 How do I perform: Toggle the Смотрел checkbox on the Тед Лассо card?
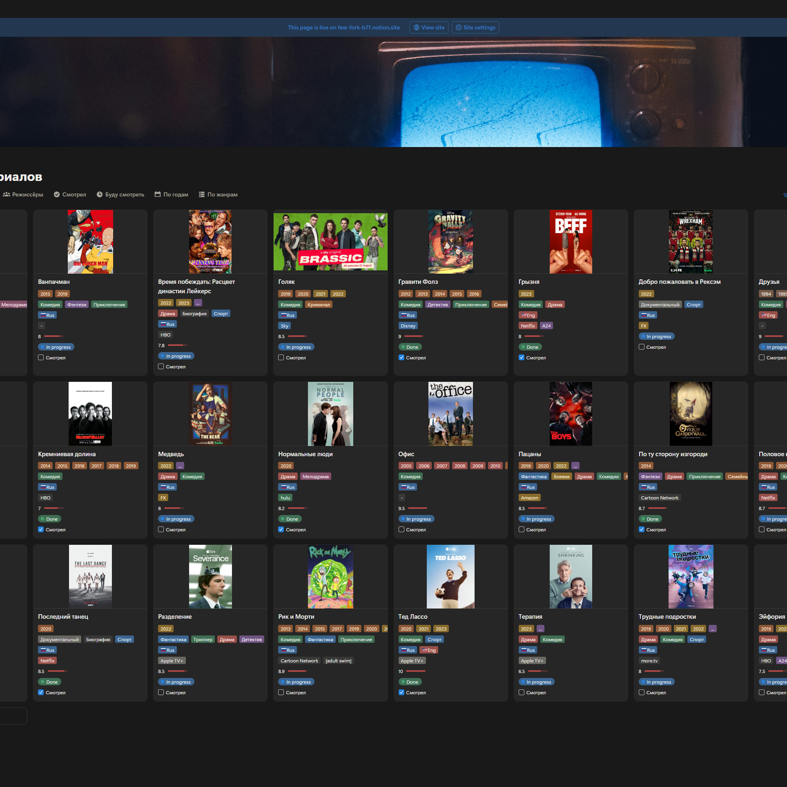(x=401, y=692)
